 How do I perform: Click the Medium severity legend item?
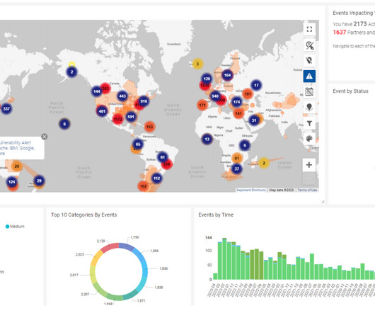point(15,227)
